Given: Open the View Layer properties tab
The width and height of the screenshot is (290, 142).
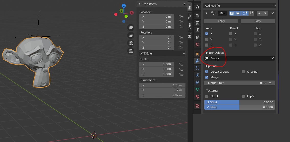Looking at the screenshot, I should pos(197,30).
